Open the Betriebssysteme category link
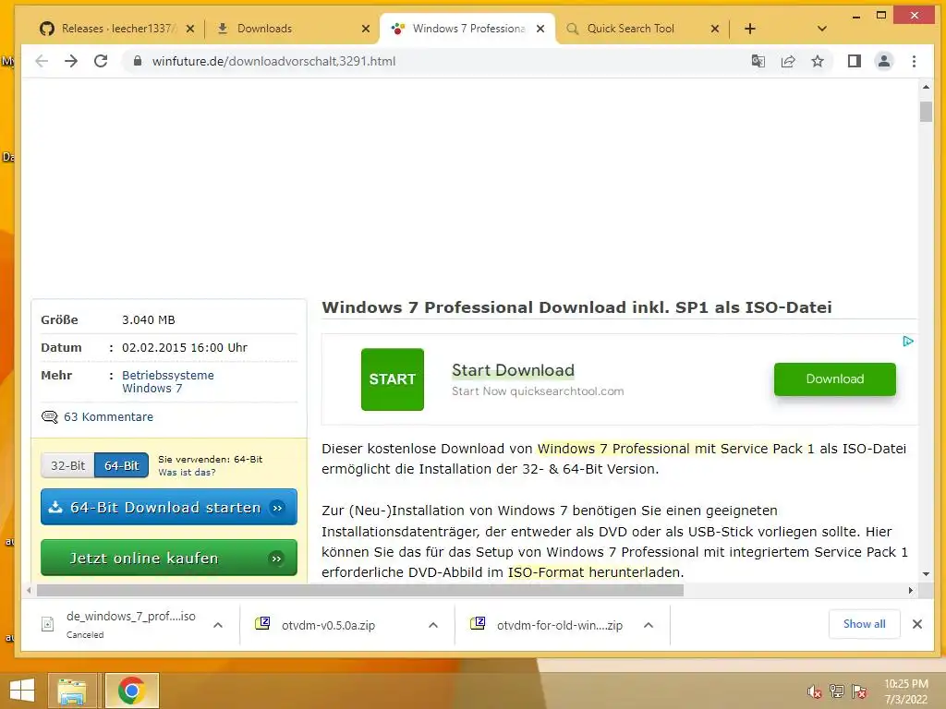This screenshot has width=946, height=709. 168,375
